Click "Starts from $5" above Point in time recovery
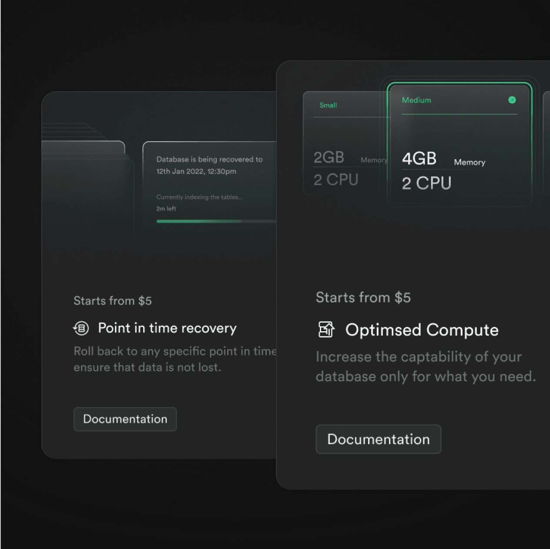This screenshot has height=549, width=550. point(112,301)
